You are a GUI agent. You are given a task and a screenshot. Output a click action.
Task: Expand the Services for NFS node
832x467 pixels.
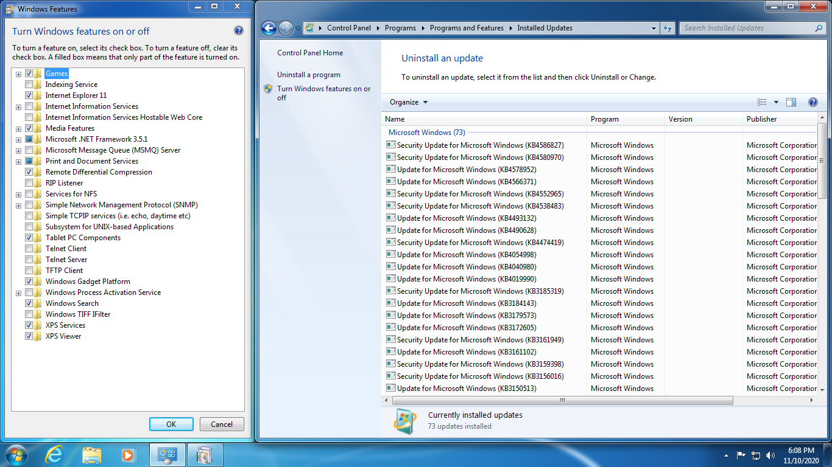(x=19, y=195)
